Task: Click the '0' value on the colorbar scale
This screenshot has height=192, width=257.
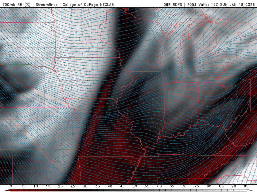Action: (11, 186)
